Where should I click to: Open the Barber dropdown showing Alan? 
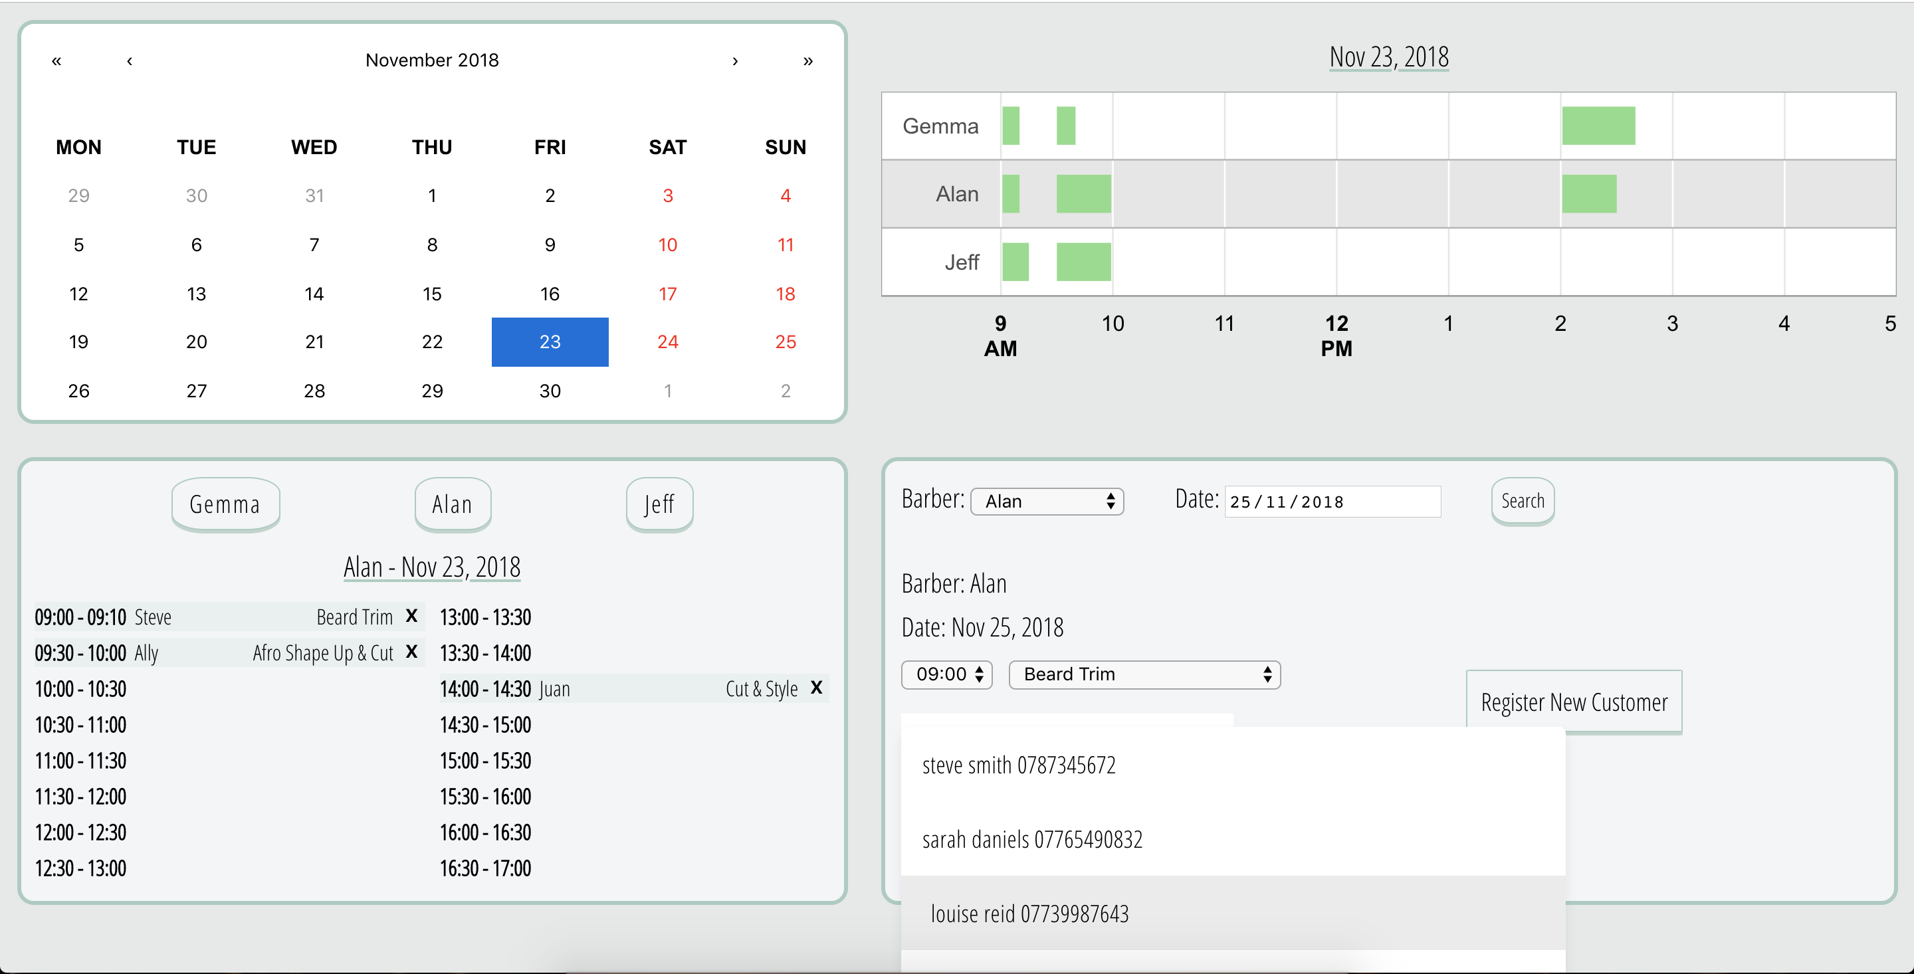(x=1047, y=502)
